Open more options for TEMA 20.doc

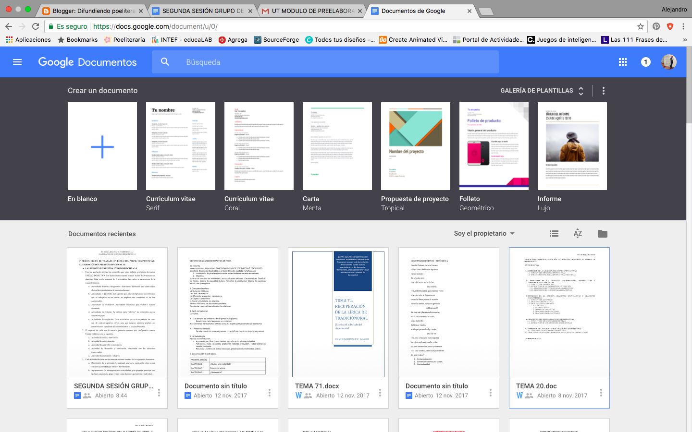pos(601,393)
